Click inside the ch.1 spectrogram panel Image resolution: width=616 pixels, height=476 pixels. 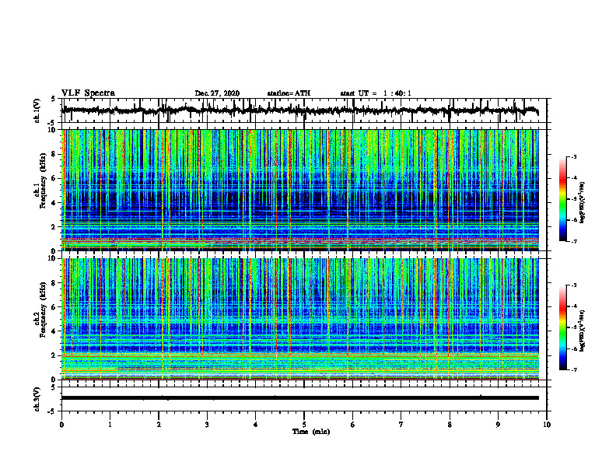point(299,190)
